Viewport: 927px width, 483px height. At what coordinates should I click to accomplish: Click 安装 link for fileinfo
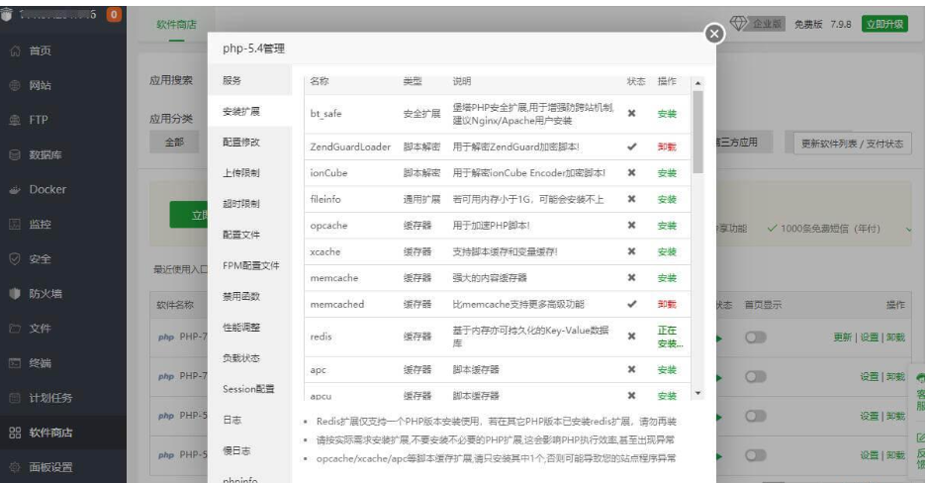[x=667, y=199]
